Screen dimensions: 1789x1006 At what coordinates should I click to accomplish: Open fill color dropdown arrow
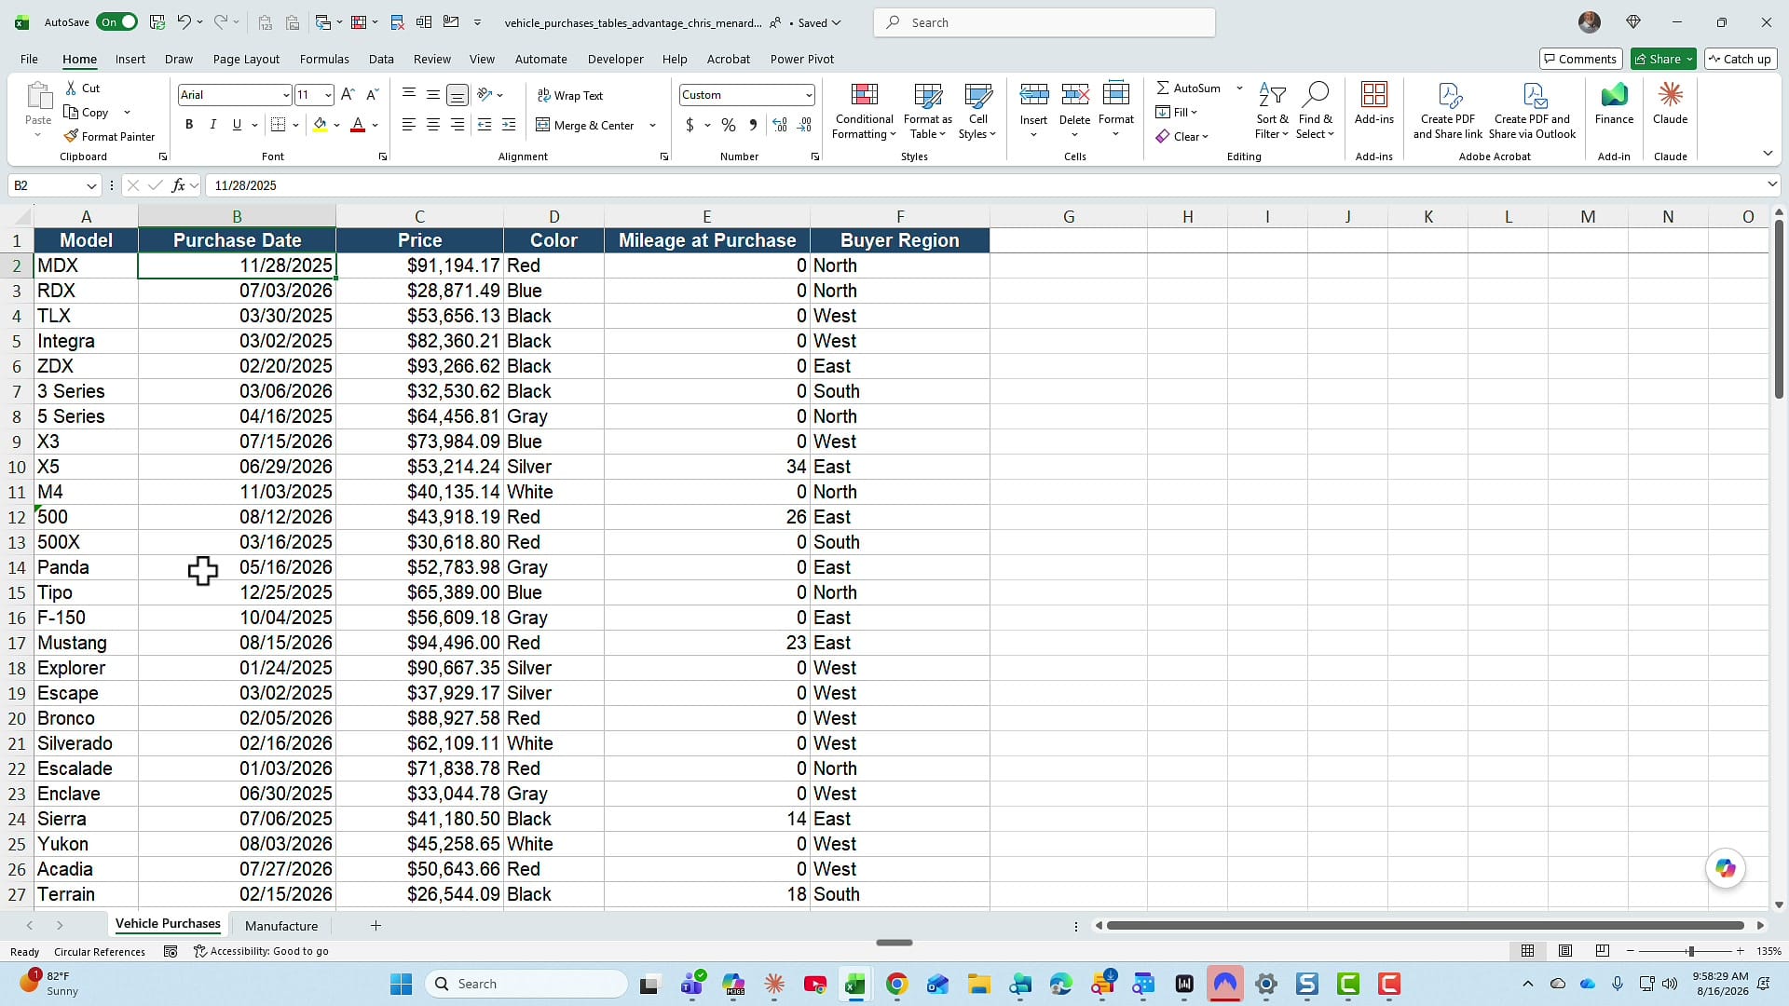pos(336,125)
